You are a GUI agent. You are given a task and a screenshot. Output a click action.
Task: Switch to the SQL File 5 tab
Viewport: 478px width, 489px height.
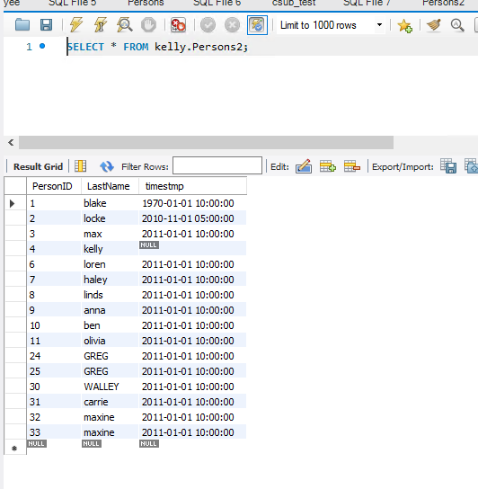tap(73, 3)
